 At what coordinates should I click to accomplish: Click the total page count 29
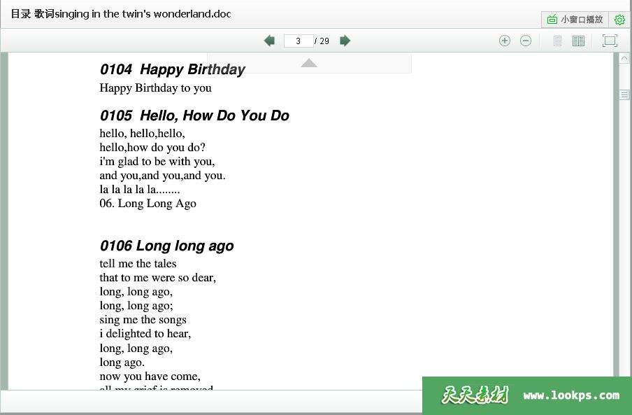point(324,41)
